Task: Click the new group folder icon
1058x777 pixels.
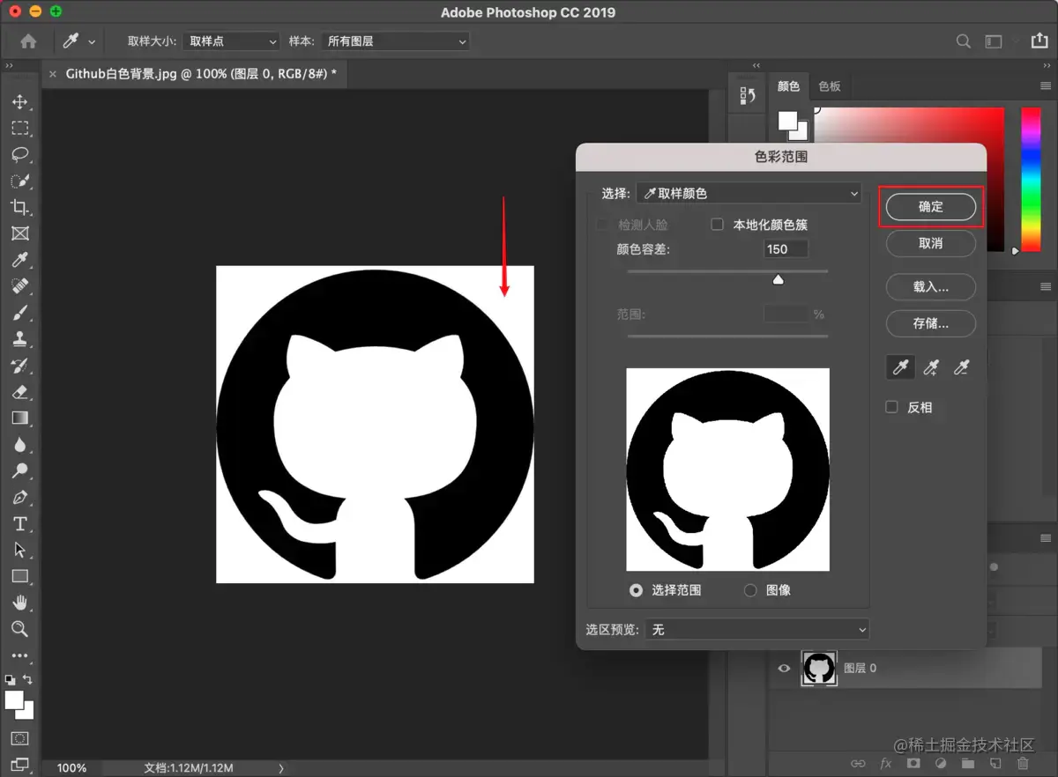Action: pyautogui.click(x=968, y=764)
